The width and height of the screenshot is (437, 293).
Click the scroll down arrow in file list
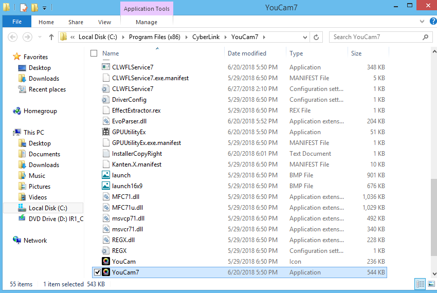(434, 274)
